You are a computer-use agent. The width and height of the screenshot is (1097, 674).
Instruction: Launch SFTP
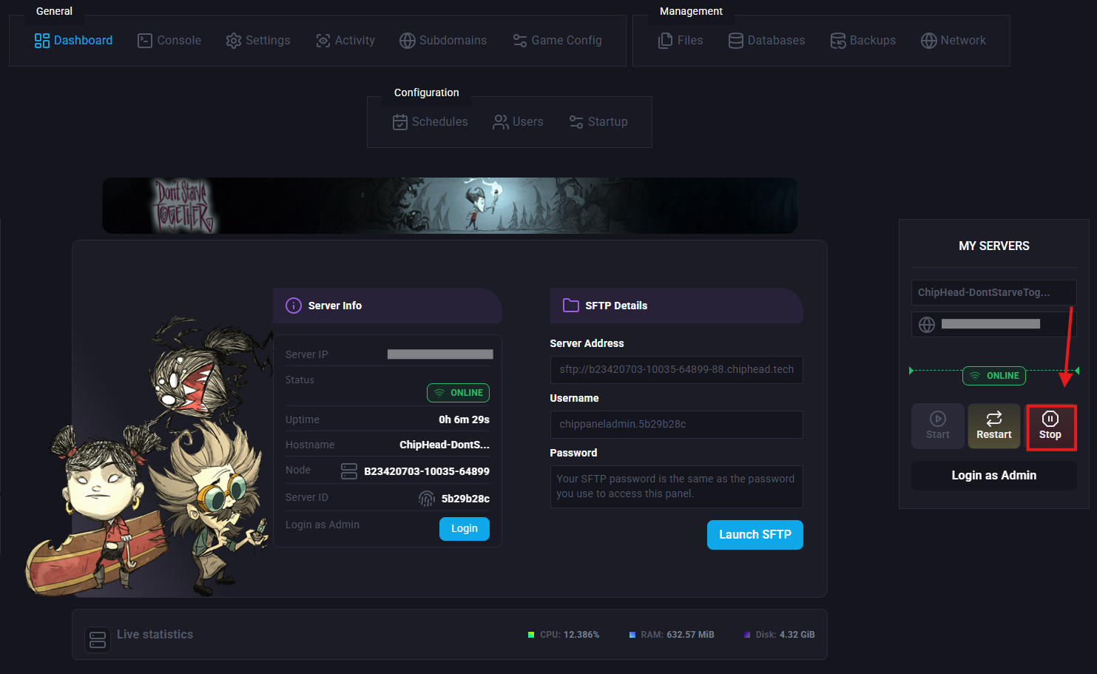[755, 535]
